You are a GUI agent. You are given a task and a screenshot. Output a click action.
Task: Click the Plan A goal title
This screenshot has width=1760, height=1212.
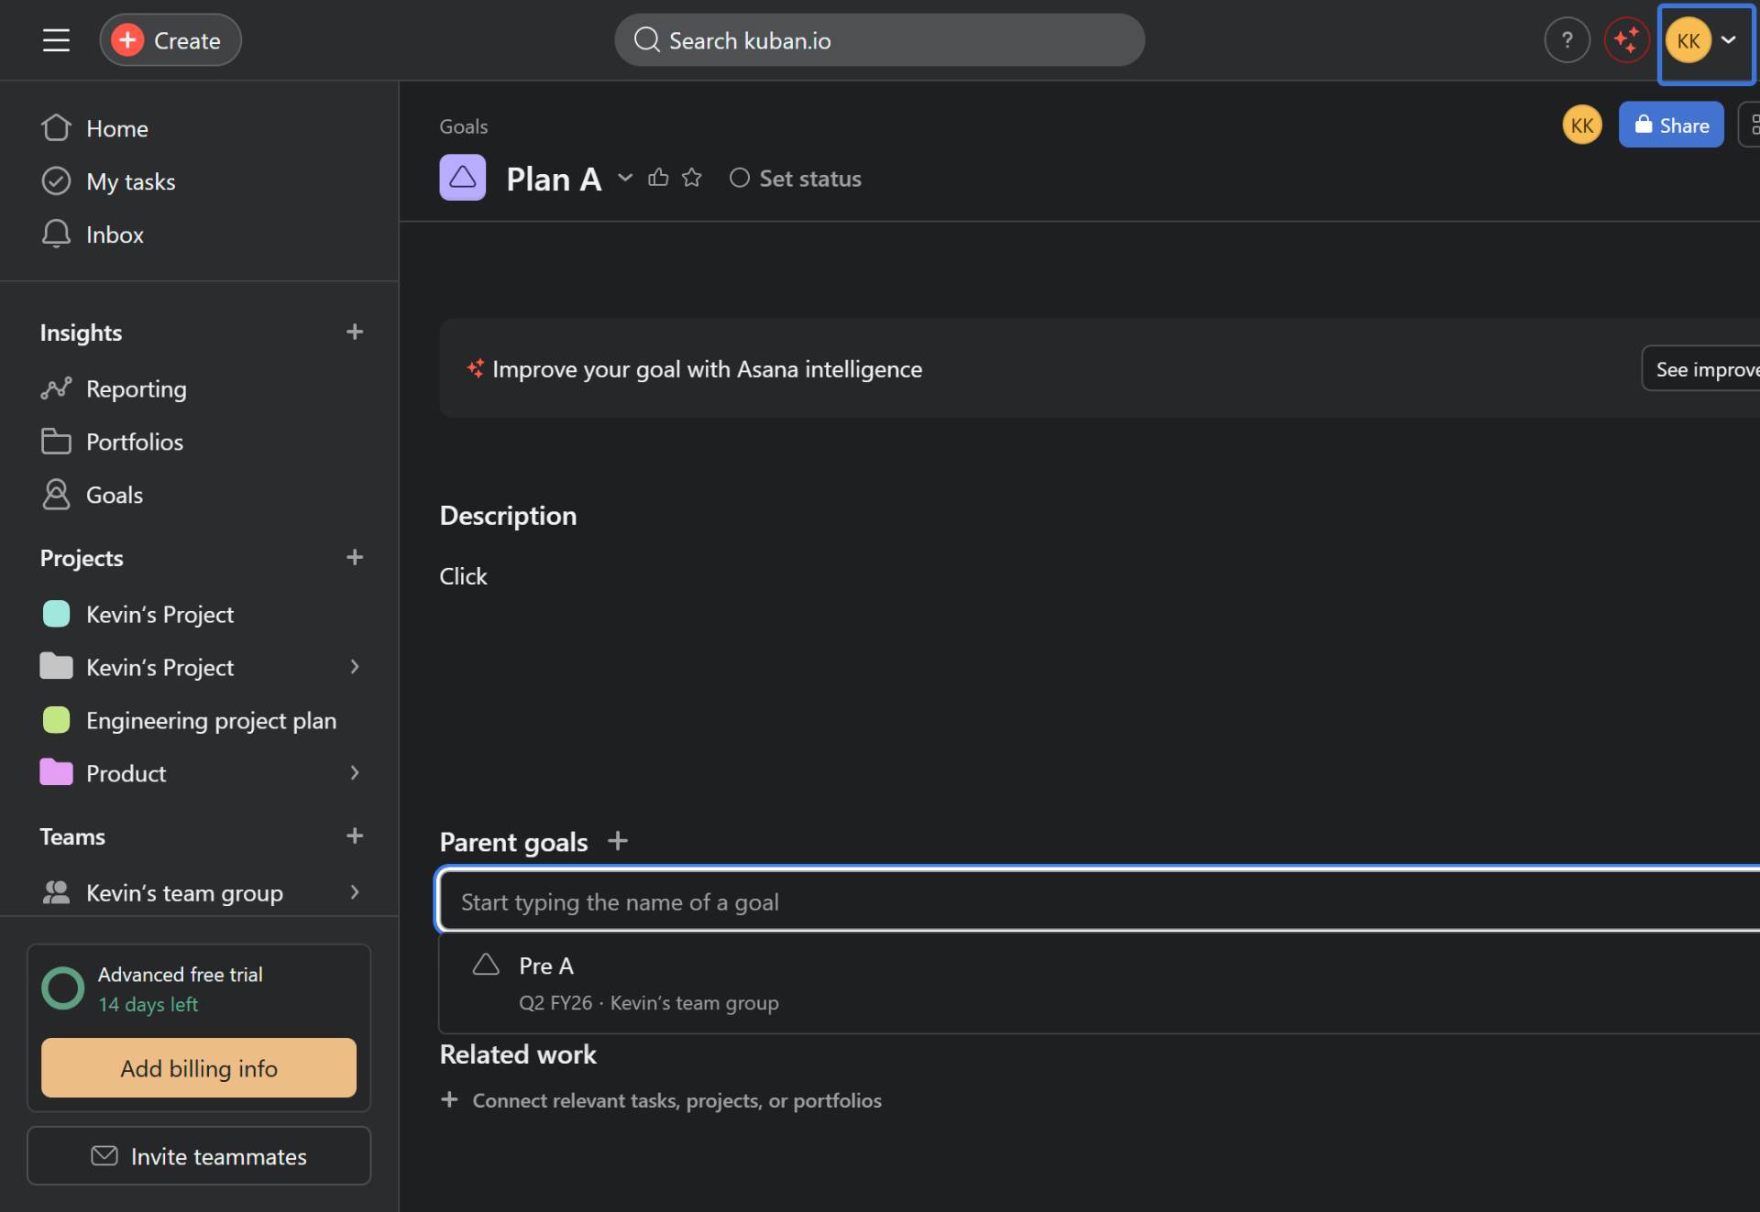[554, 179]
